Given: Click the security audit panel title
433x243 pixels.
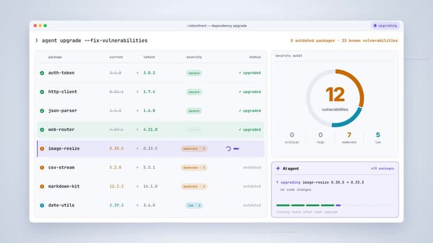Looking at the screenshot, I should 289,56.
